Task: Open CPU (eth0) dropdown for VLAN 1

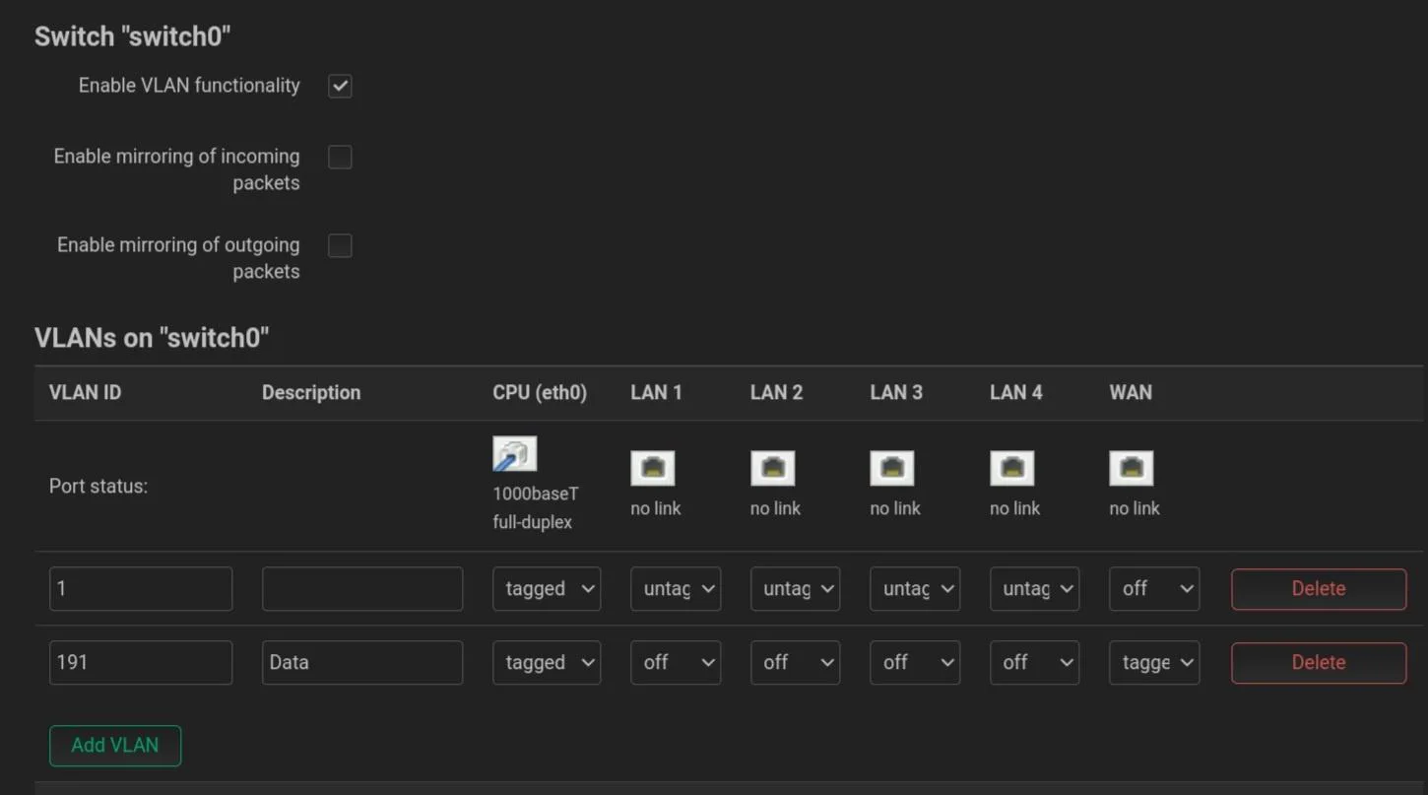Action: coord(547,589)
